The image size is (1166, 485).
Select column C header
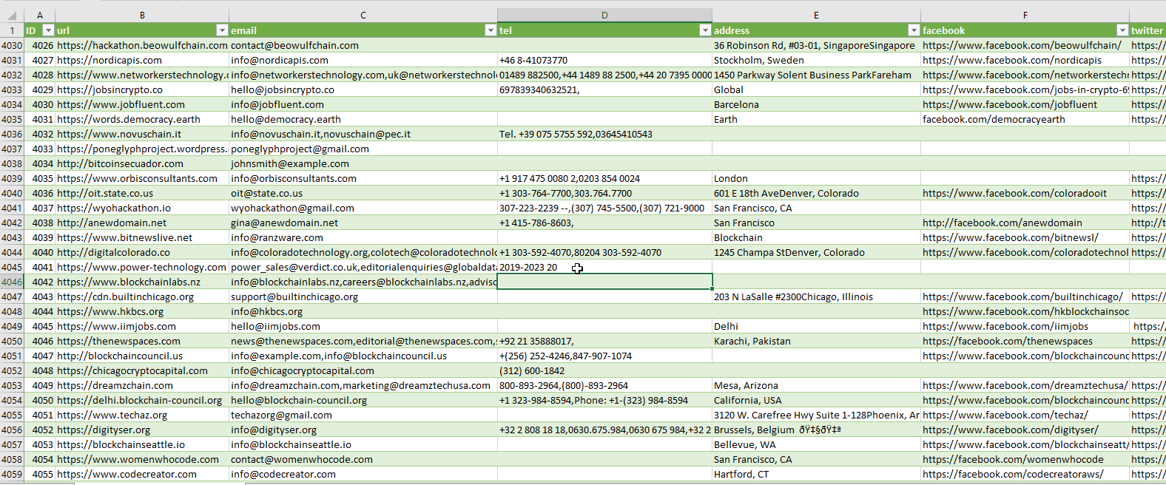tap(363, 15)
